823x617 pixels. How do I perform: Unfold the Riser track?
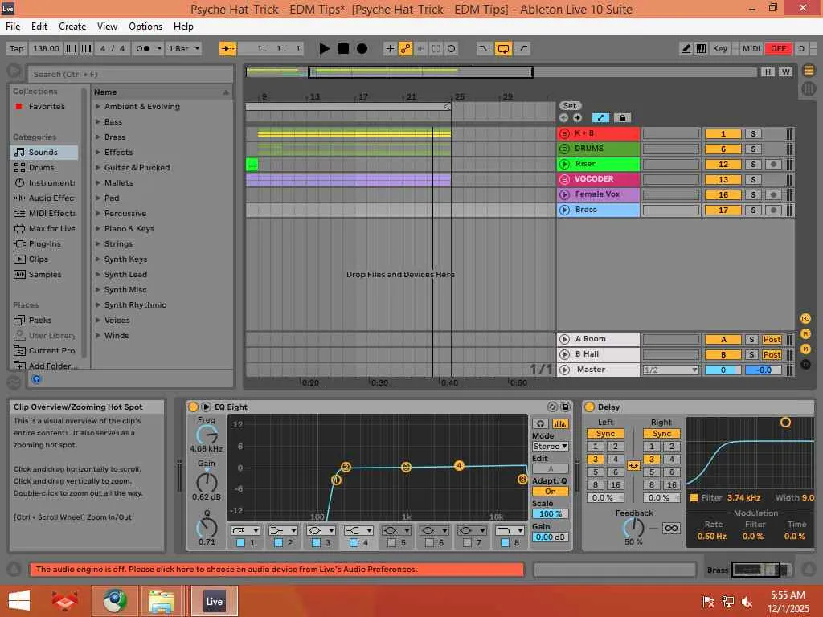tap(565, 164)
